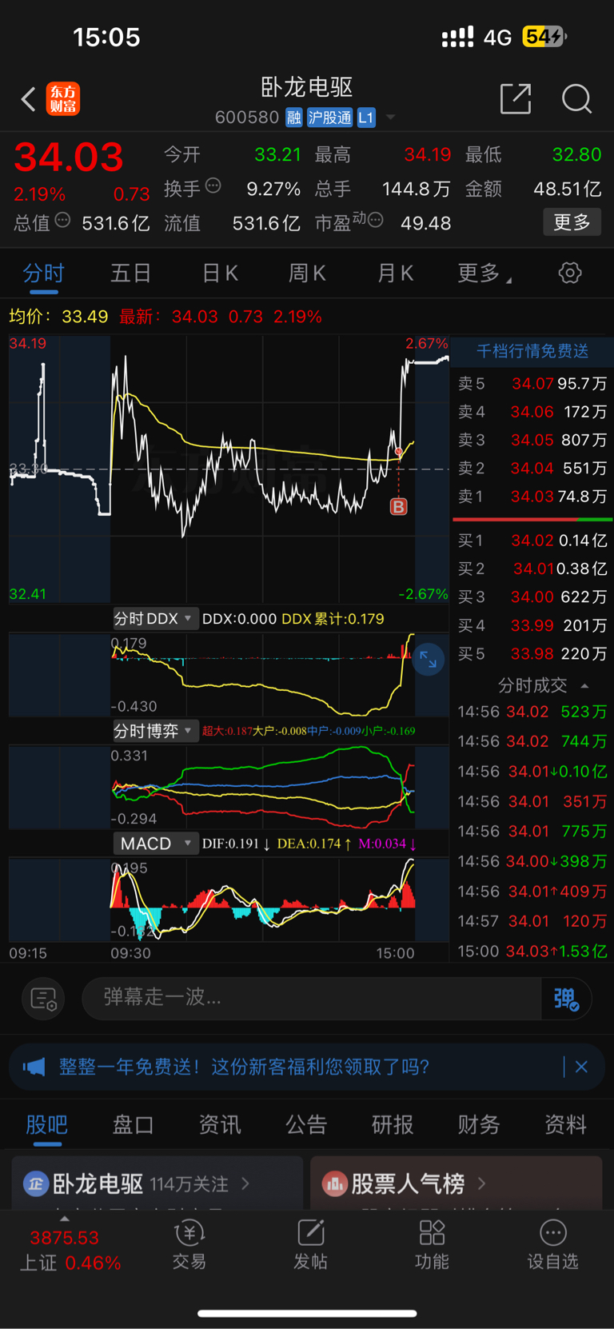
Task: Tap the expand chart fullscreen icon
Action: tap(429, 659)
